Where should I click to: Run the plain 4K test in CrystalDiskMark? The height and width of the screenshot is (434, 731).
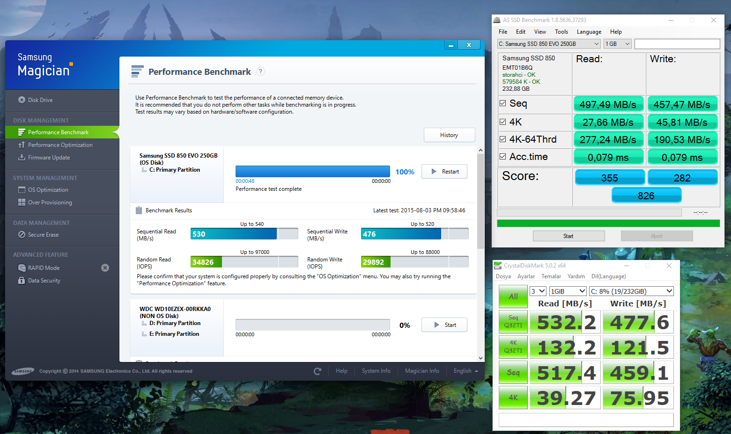click(x=513, y=398)
